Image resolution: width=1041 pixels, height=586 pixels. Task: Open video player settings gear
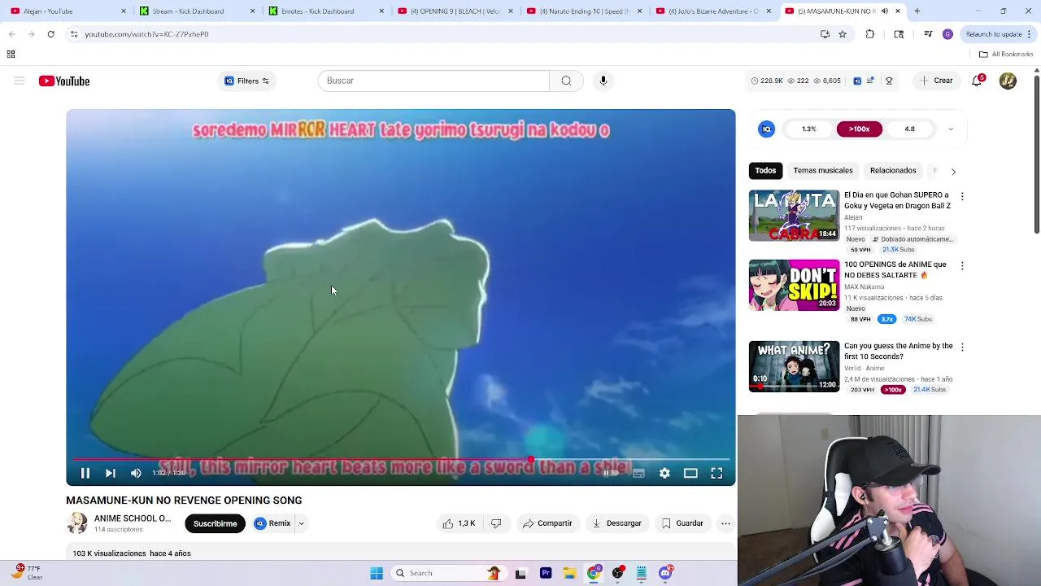point(664,473)
